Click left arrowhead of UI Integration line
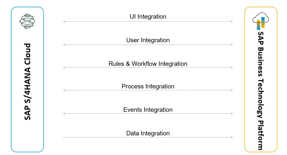 (x=64, y=22)
